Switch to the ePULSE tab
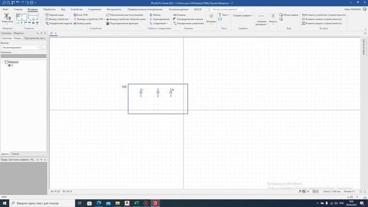368x207 pixels. click(198, 9)
